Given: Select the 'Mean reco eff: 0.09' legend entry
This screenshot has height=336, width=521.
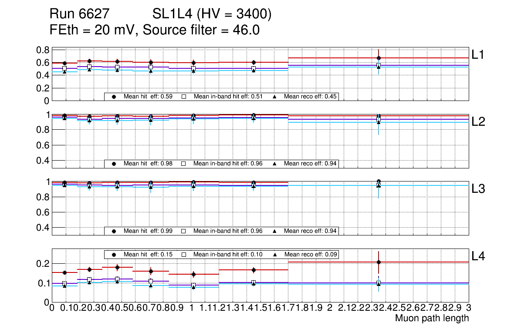Looking at the screenshot, I should [311, 254].
